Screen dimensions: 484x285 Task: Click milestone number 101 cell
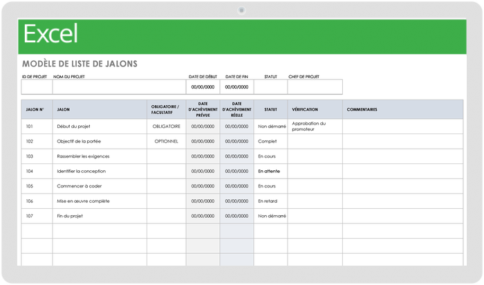pyautogui.click(x=37, y=127)
